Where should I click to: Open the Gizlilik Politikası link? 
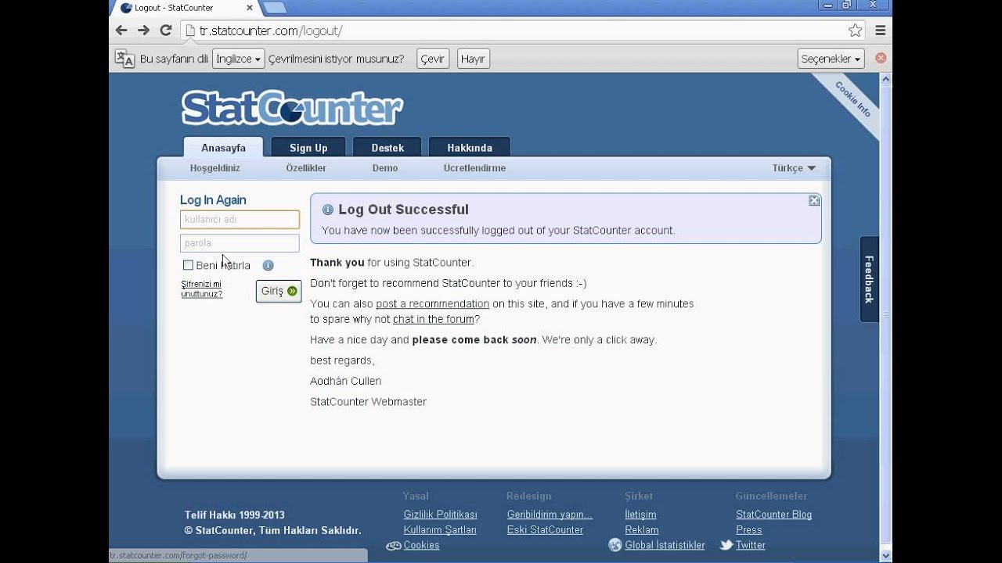click(440, 515)
